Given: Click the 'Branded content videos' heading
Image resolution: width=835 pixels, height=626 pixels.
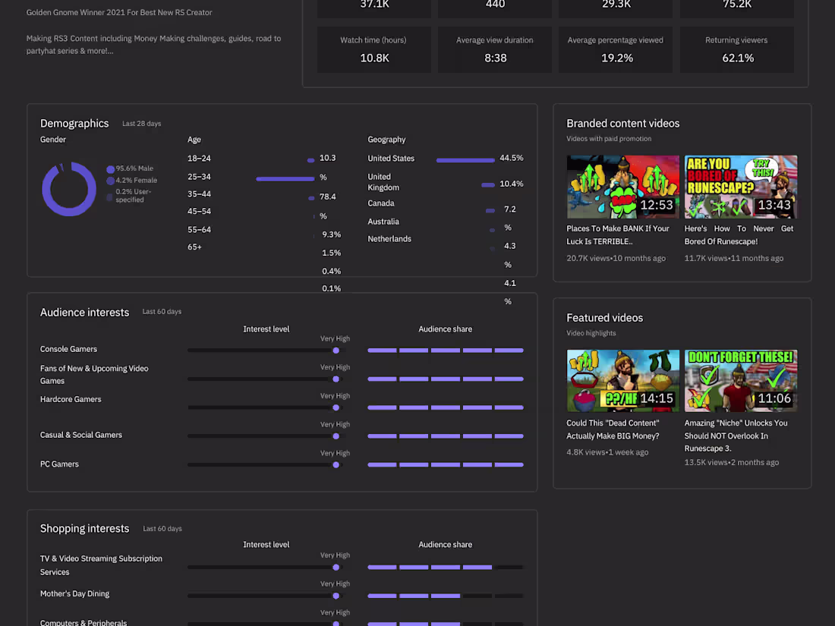Looking at the screenshot, I should coord(623,124).
